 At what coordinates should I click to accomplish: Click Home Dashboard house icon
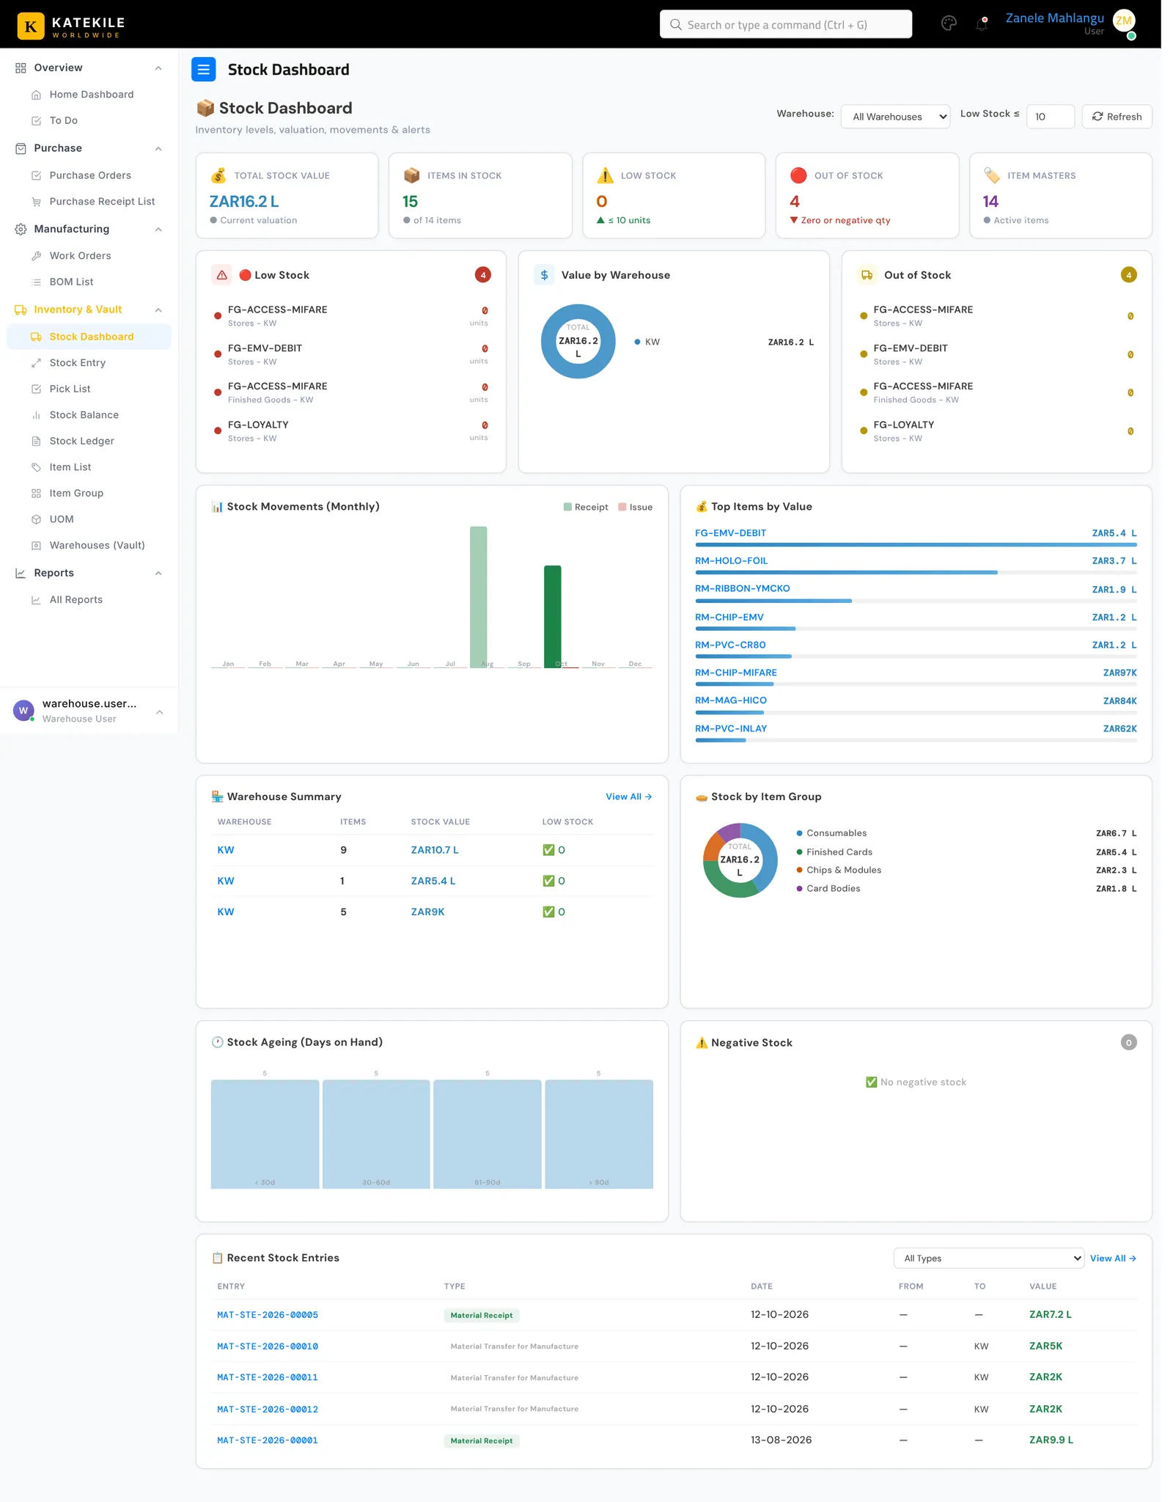point(36,95)
